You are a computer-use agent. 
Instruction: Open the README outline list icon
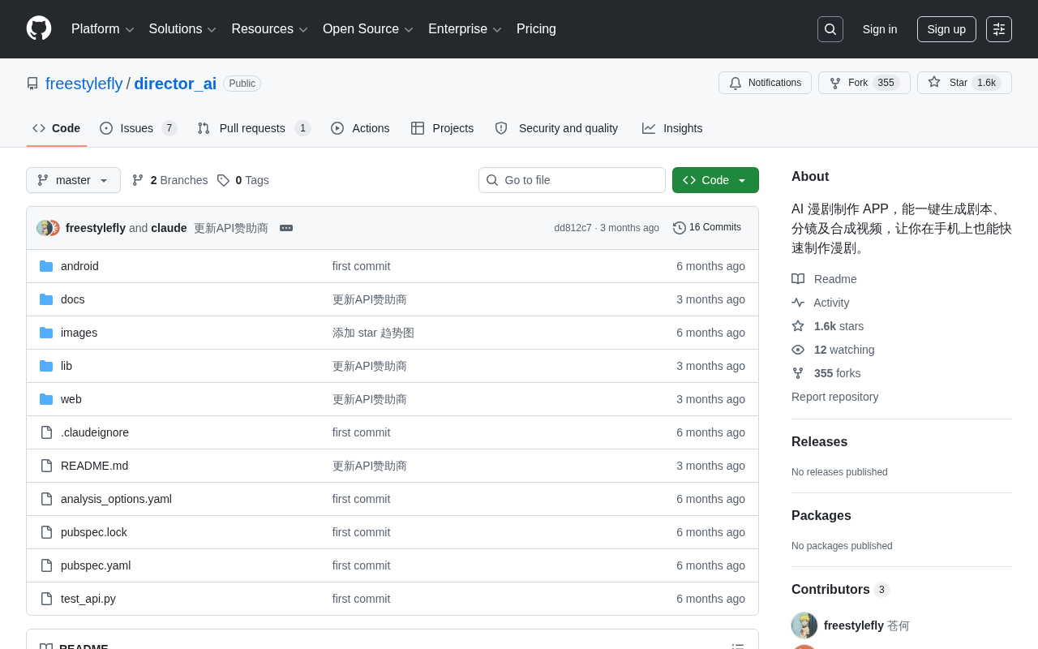point(738,647)
